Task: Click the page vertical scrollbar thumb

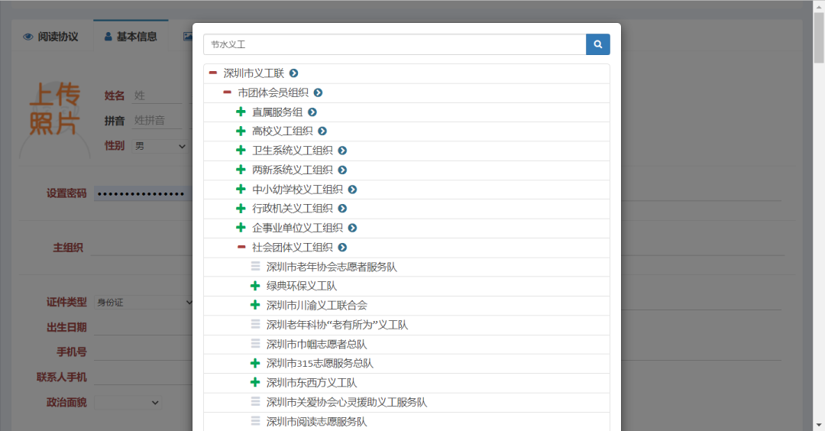Action: click(819, 38)
